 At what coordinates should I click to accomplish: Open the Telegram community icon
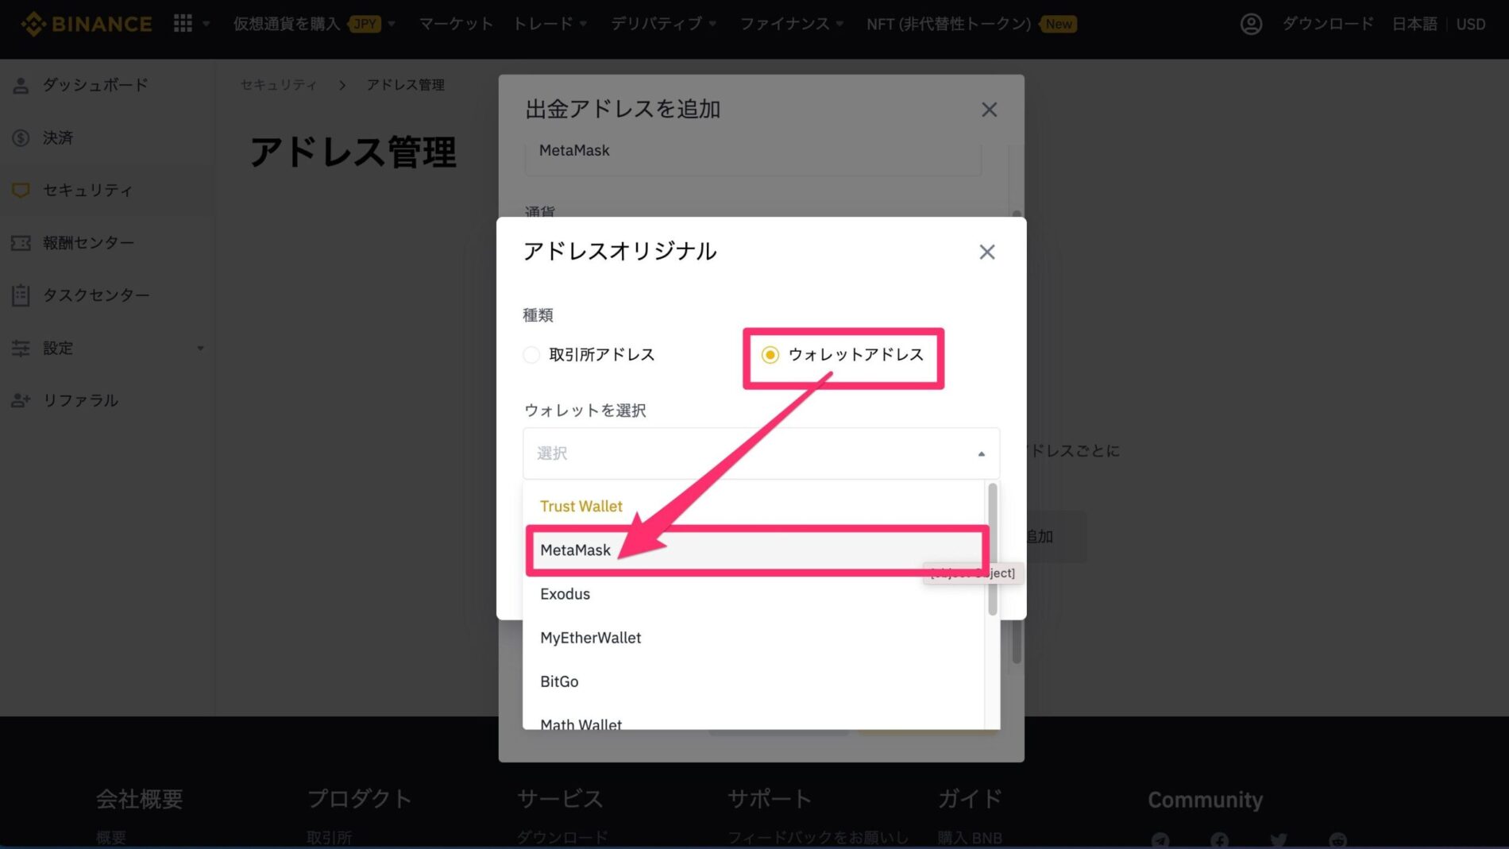pos(1160,840)
